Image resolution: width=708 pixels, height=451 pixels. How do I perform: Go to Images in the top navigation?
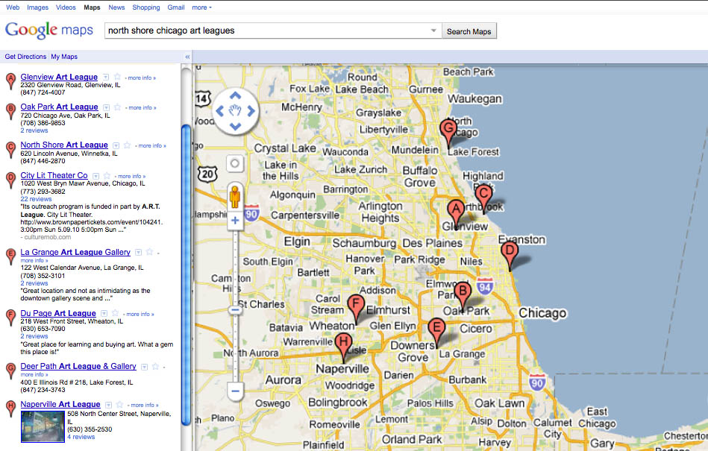37,7
